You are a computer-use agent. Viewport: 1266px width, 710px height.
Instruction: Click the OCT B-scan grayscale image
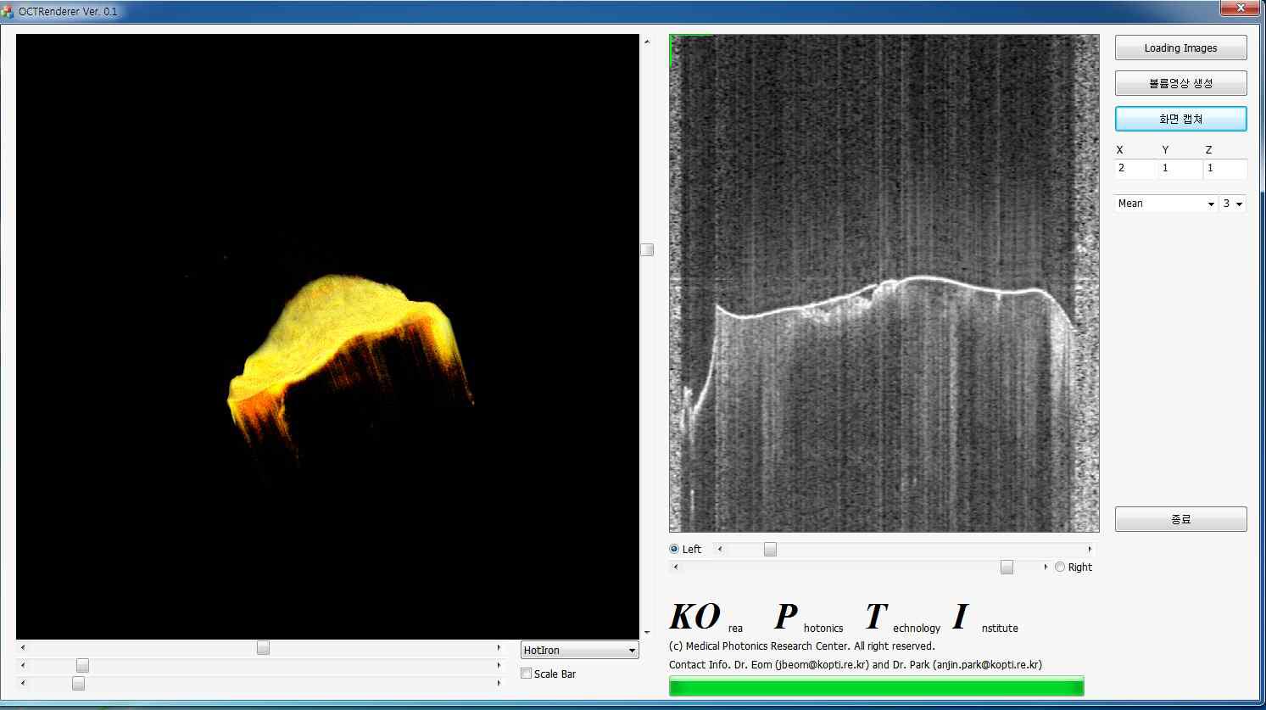pyautogui.click(x=884, y=283)
